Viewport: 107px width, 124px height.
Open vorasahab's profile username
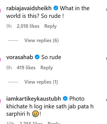coord(20,57)
